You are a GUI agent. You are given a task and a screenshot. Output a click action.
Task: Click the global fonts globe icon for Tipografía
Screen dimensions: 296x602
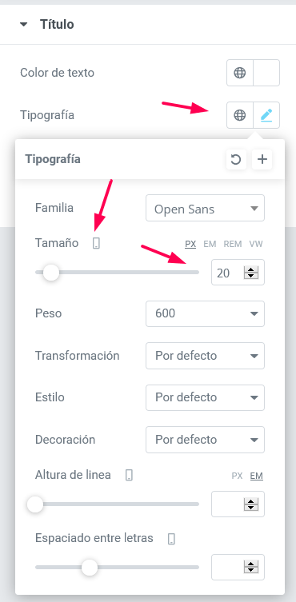click(x=240, y=115)
